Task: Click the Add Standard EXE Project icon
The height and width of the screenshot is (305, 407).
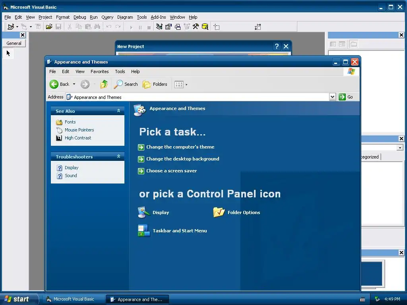Action: tap(11, 27)
